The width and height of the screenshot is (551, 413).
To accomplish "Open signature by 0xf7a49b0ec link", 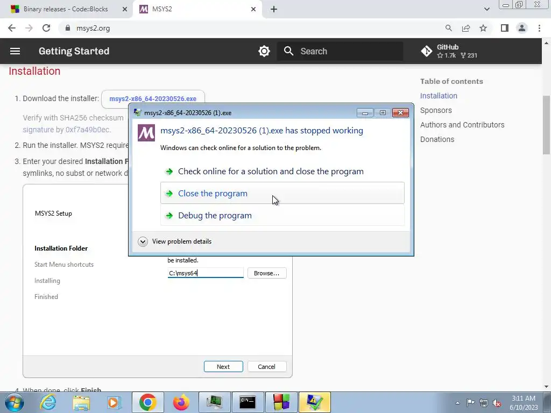I will [x=67, y=130].
